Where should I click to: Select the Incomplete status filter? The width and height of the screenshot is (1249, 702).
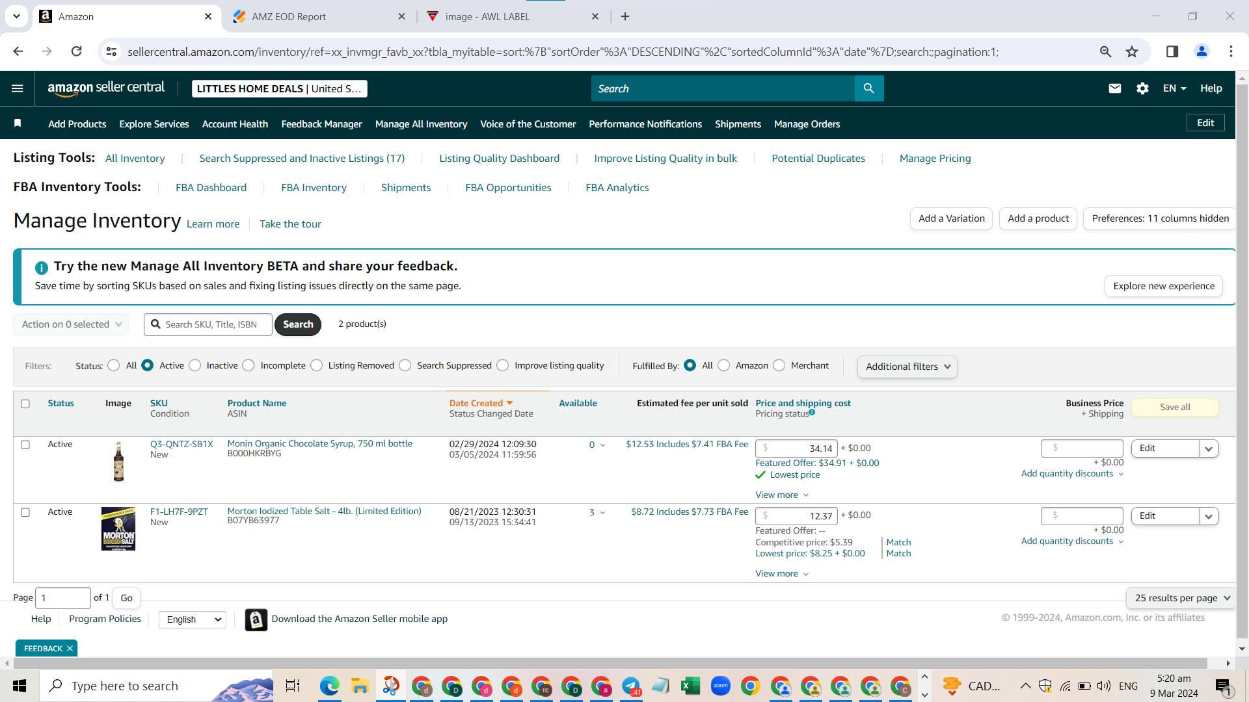(x=248, y=365)
